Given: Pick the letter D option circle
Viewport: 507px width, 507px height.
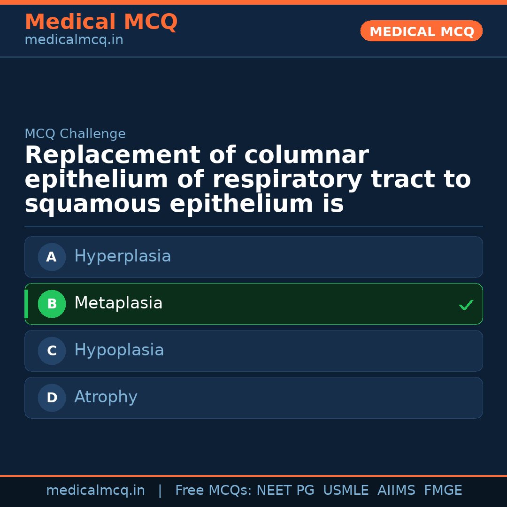Looking at the screenshot, I should tap(52, 398).
